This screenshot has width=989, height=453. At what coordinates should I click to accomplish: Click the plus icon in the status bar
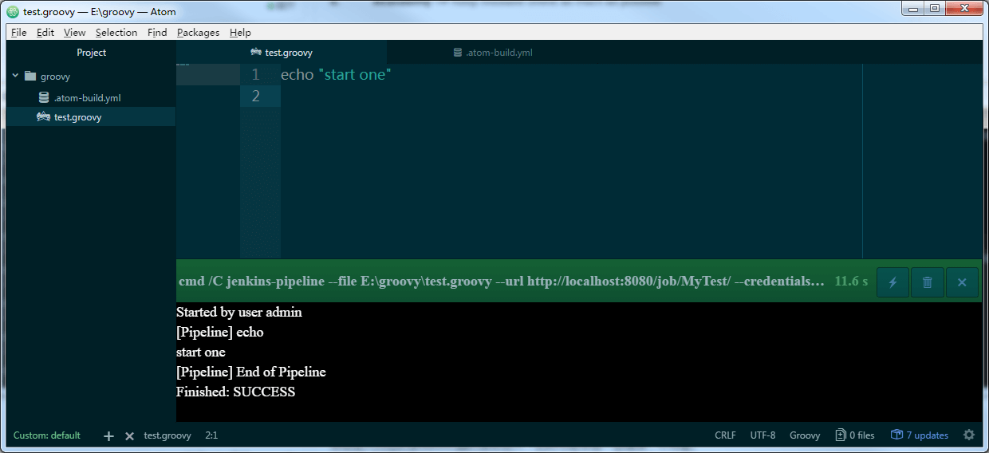[x=109, y=435]
